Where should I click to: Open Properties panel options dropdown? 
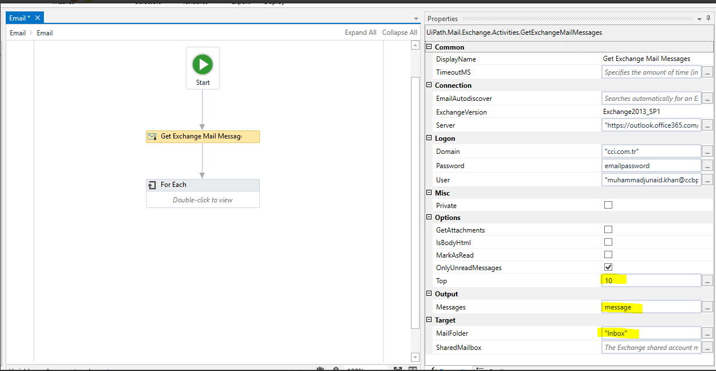point(700,19)
